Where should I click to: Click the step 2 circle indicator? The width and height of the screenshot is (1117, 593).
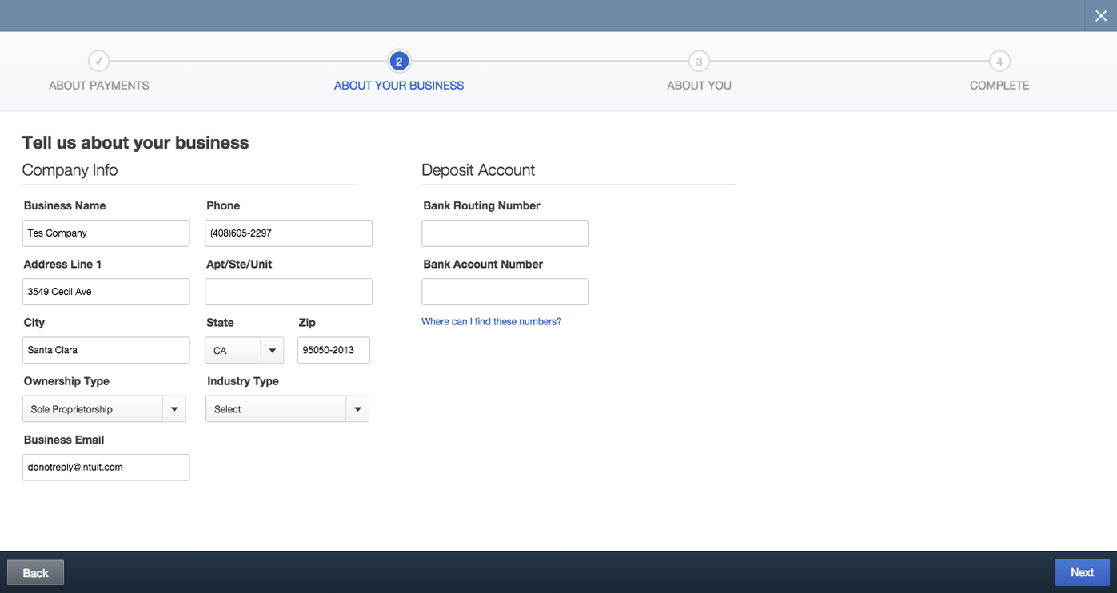399,61
